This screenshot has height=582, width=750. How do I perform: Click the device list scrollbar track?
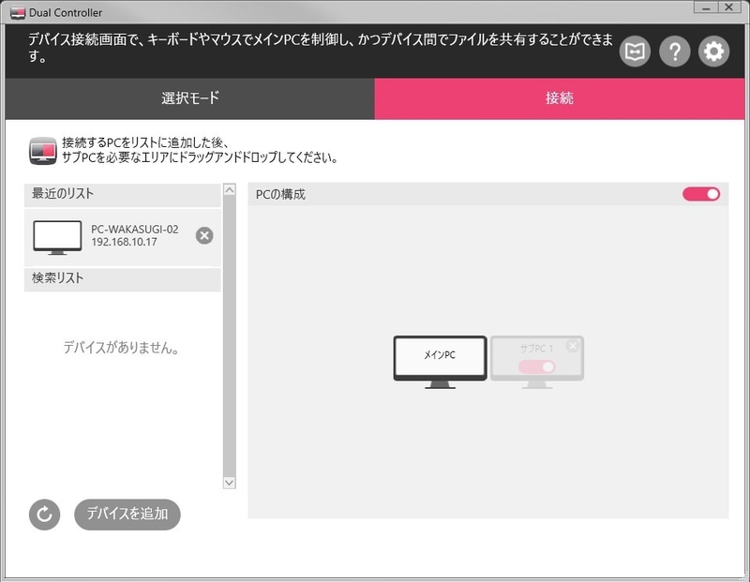tap(230, 336)
